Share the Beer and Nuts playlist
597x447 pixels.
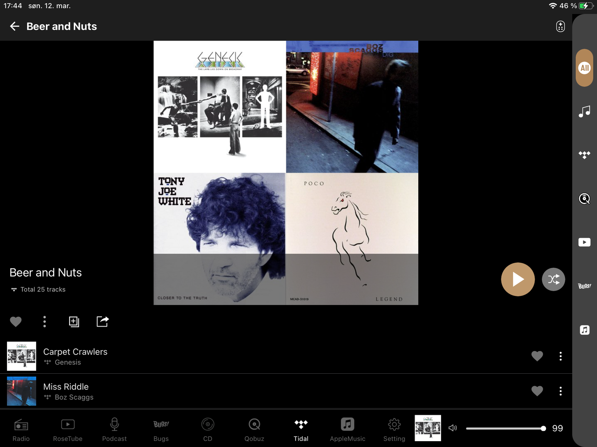tap(102, 321)
